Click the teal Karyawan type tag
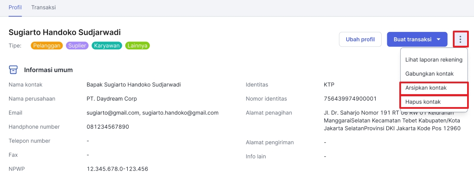The height and width of the screenshot is (177, 474). click(107, 46)
